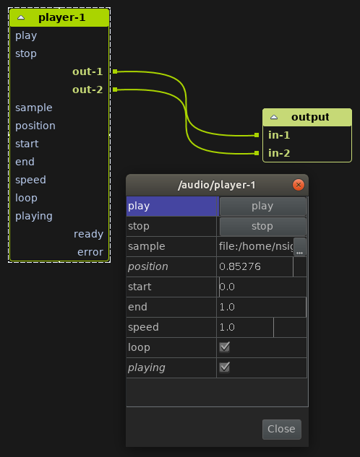The width and height of the screenshot is (360, 457).
Task: Click the stop button in properties dialog
Action: pos(262,226)
